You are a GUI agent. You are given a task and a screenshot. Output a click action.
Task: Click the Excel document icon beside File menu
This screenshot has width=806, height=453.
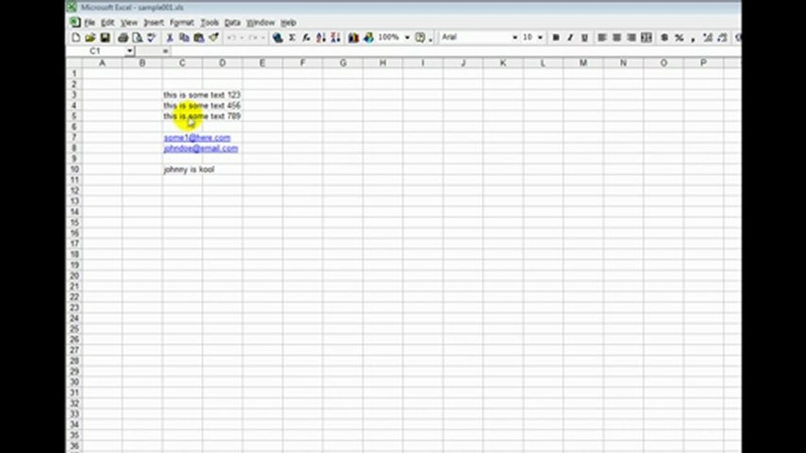[x=76, y=23]
